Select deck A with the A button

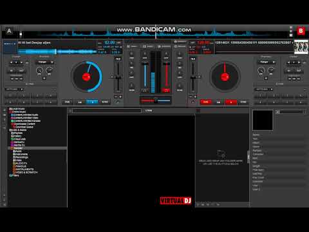pos(9,31)
